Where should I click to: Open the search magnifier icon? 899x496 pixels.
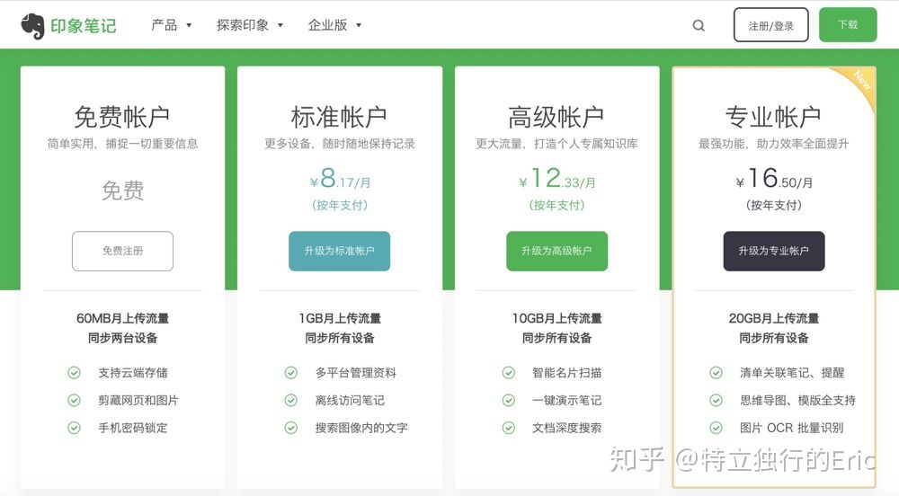(699, 25)
